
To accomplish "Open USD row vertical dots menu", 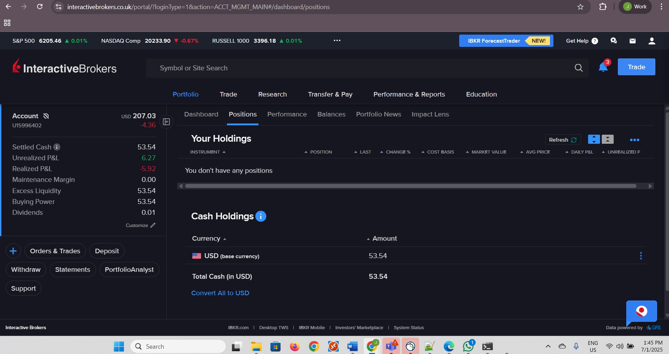I will pos(641,256).
